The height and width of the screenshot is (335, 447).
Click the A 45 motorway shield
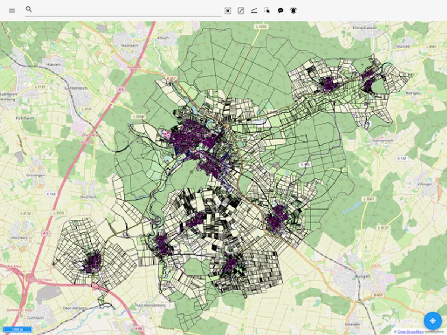point(139,328)
